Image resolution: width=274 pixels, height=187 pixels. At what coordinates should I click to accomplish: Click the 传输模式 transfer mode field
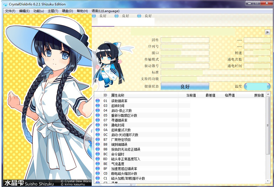(185, 59)
